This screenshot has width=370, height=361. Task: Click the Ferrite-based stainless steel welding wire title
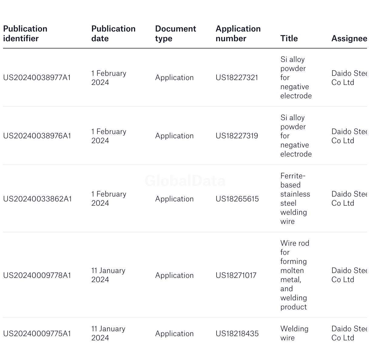point(295,199)
